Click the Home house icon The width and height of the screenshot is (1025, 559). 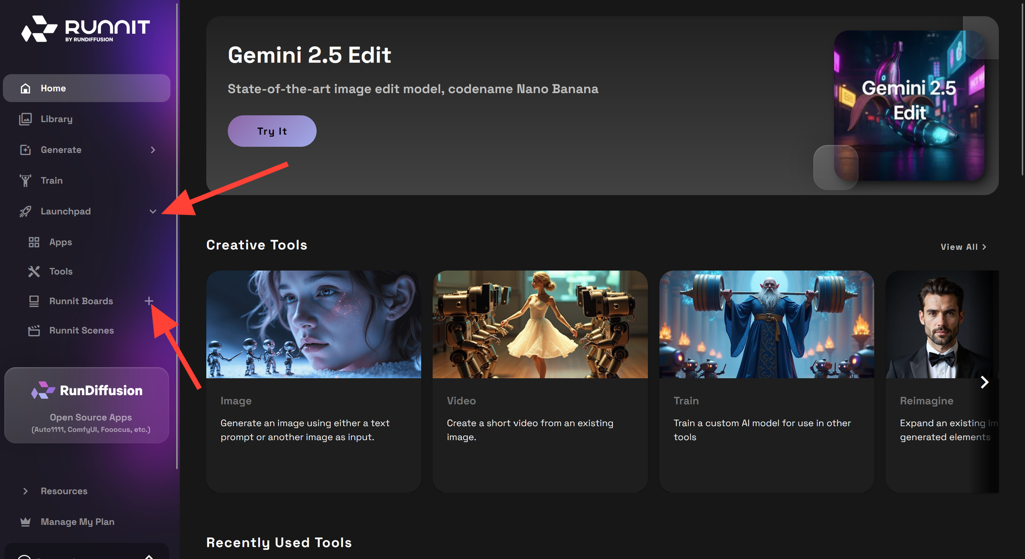[26, 88]
